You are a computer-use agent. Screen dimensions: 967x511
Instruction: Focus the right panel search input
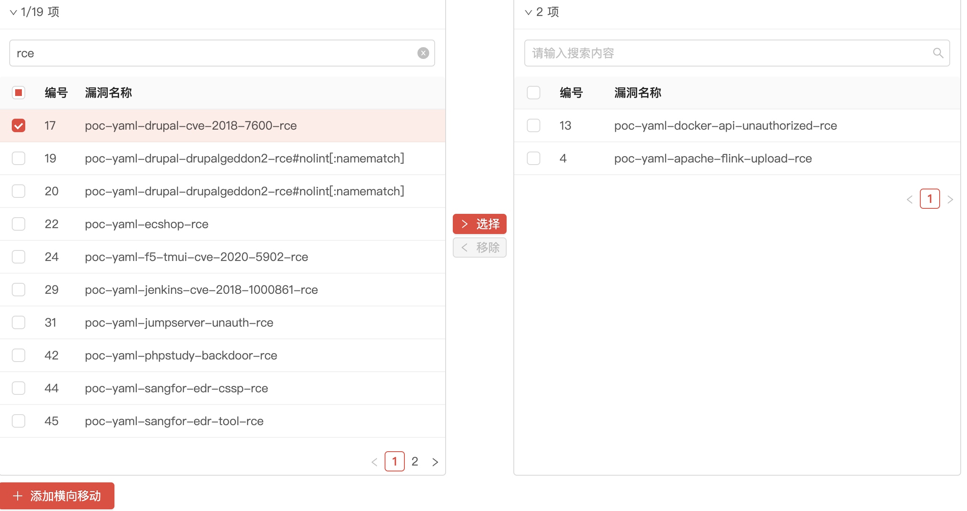tap(728, 53)
